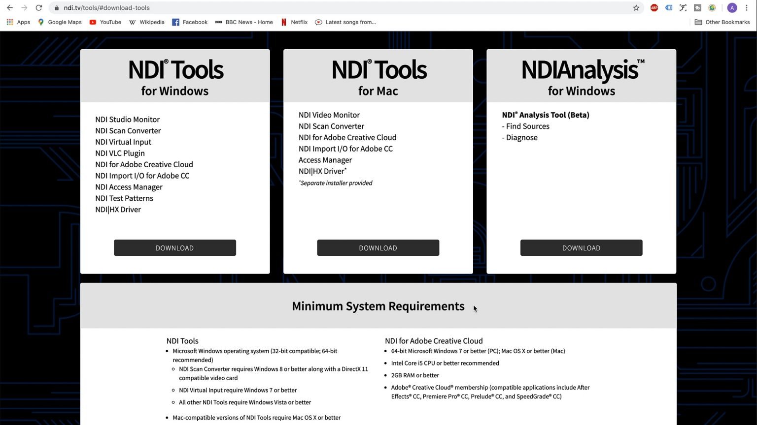Viewport: 757px width, 425px height.
Task: Toggle the bookmark star for this page
Action: [x=636, y=8]
